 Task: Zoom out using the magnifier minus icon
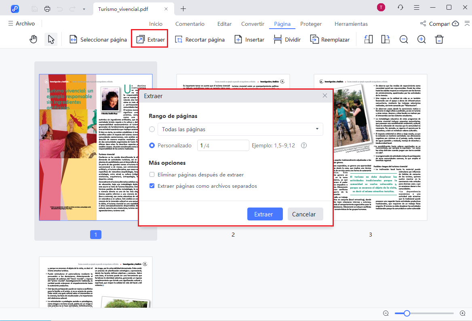[x=404, y=39]
